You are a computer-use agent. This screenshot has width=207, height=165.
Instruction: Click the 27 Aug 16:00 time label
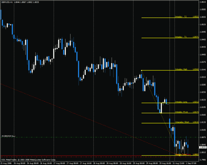pyautogui.click(x=86, y=163)
